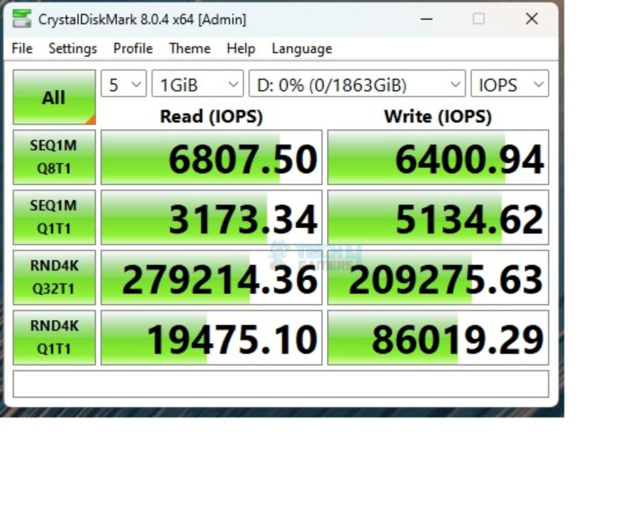Open the drive selector showing D: 0%
629x510 pixels.
[357, 84]
